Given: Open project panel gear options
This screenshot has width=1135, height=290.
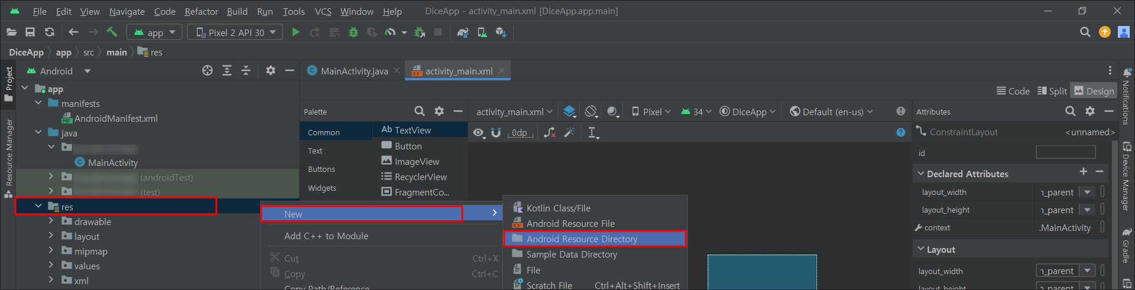Looking at the screenshot, I should (x=271, y=71).
